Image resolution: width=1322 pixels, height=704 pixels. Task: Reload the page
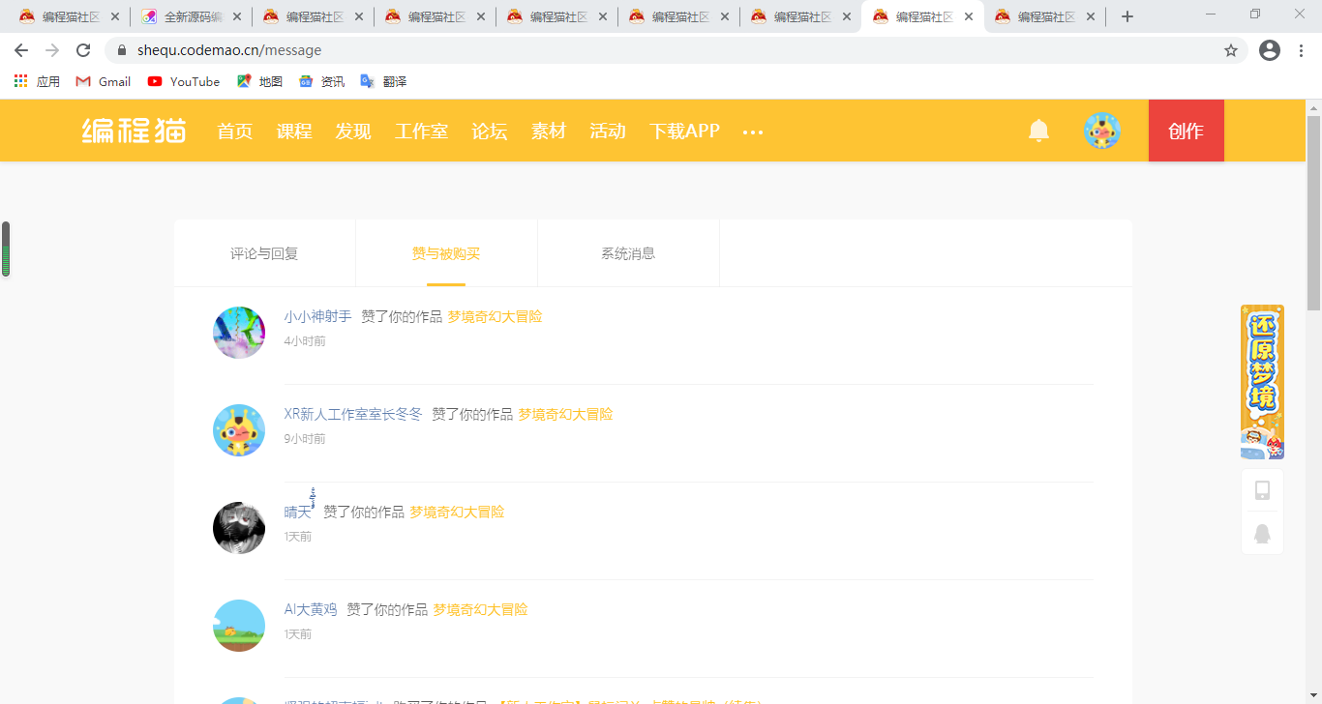pos(83,50)
